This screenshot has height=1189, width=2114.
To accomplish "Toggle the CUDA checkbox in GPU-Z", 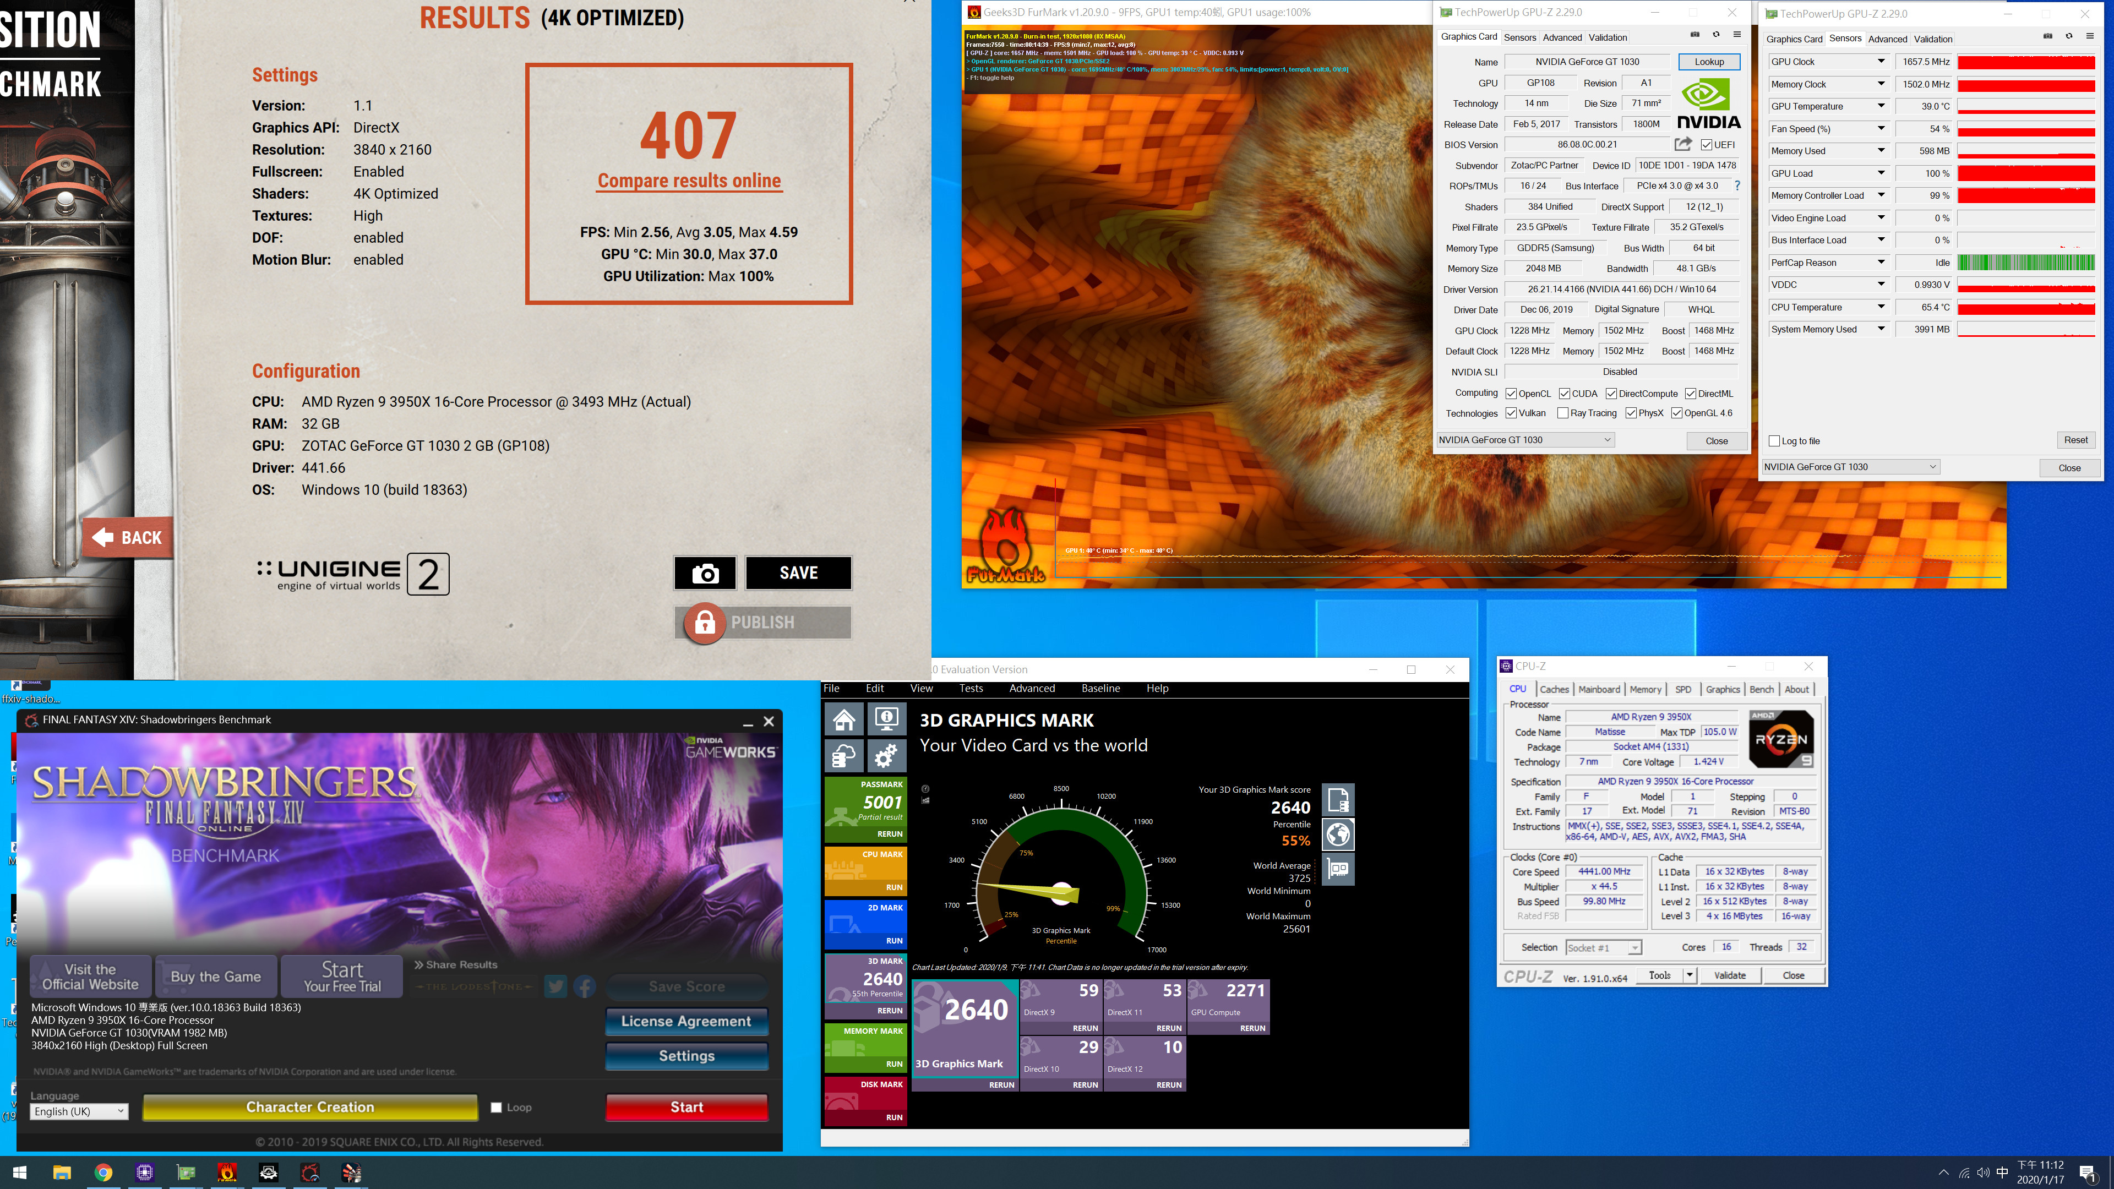I will coord(1564,393).
